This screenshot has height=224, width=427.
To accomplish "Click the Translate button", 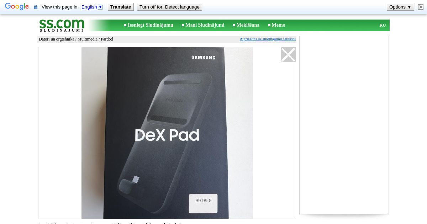I will (121, 7).
